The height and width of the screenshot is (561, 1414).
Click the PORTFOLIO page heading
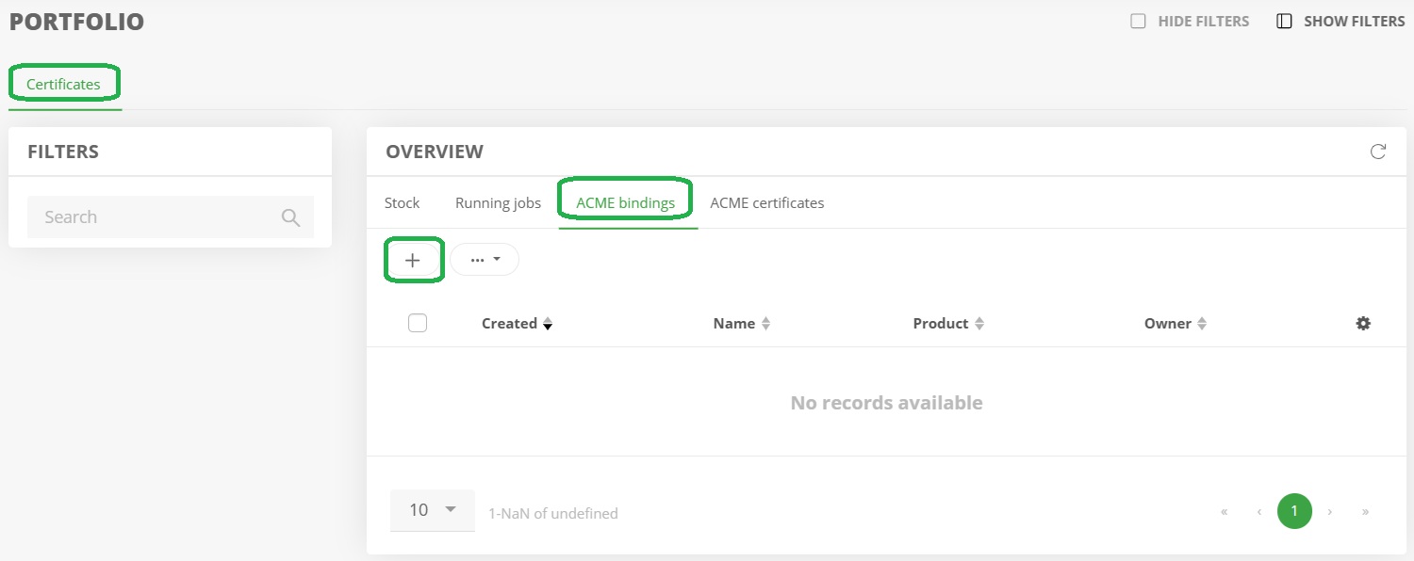76,22
